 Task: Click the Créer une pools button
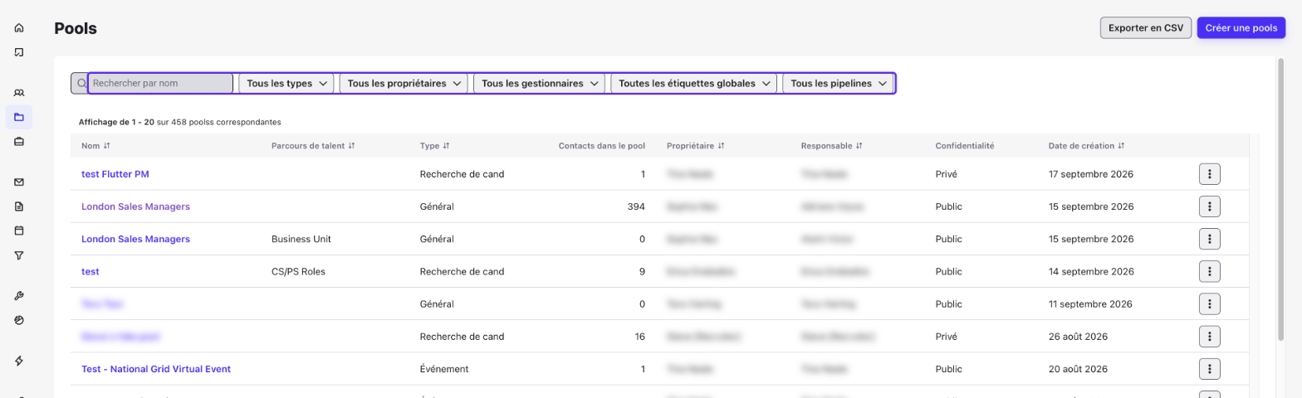coord(1241,28)
